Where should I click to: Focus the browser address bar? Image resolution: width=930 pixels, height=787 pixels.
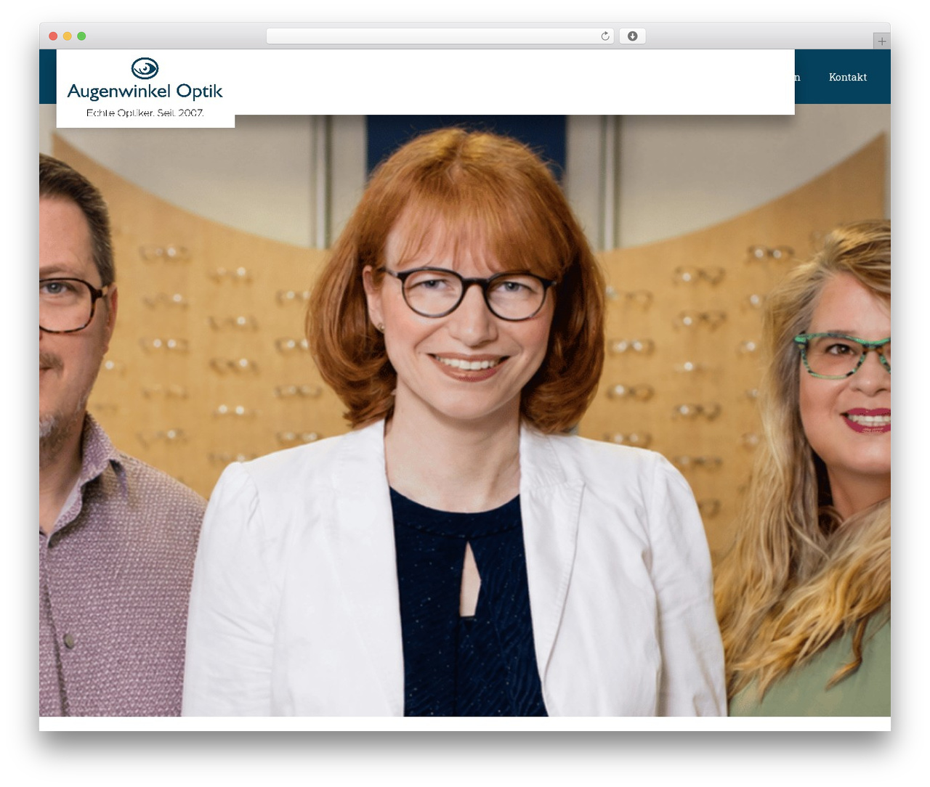(x=440, y=36)
